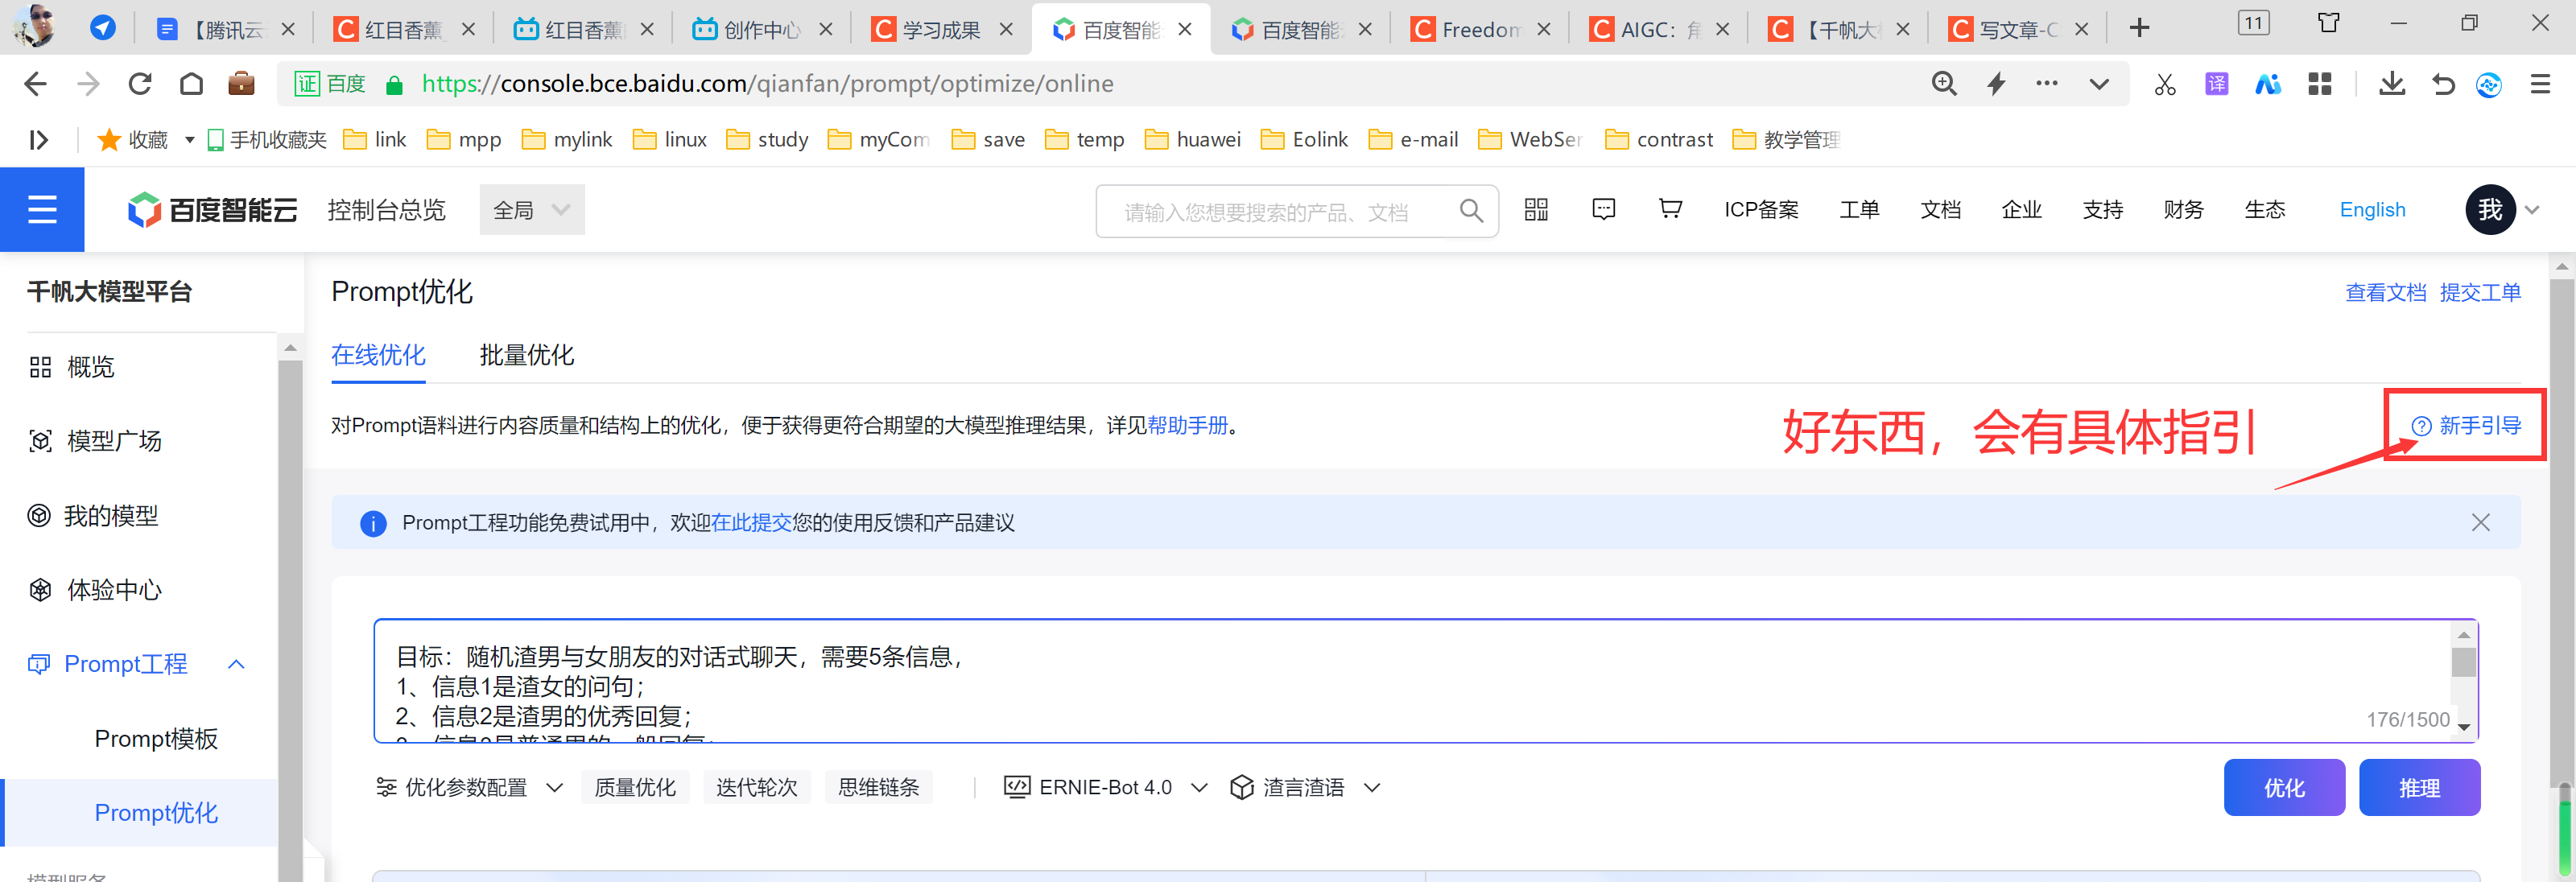Open the message chat icon in header

(x=1603, y=209)
